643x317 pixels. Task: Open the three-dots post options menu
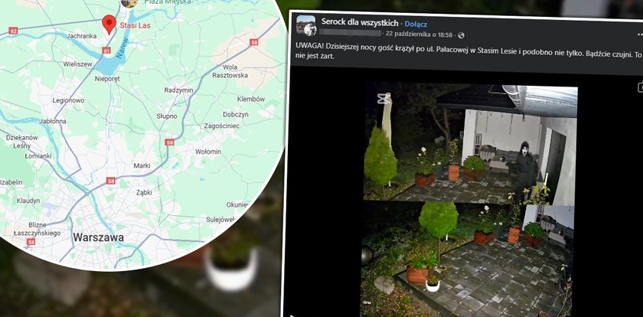click(640, 35)
